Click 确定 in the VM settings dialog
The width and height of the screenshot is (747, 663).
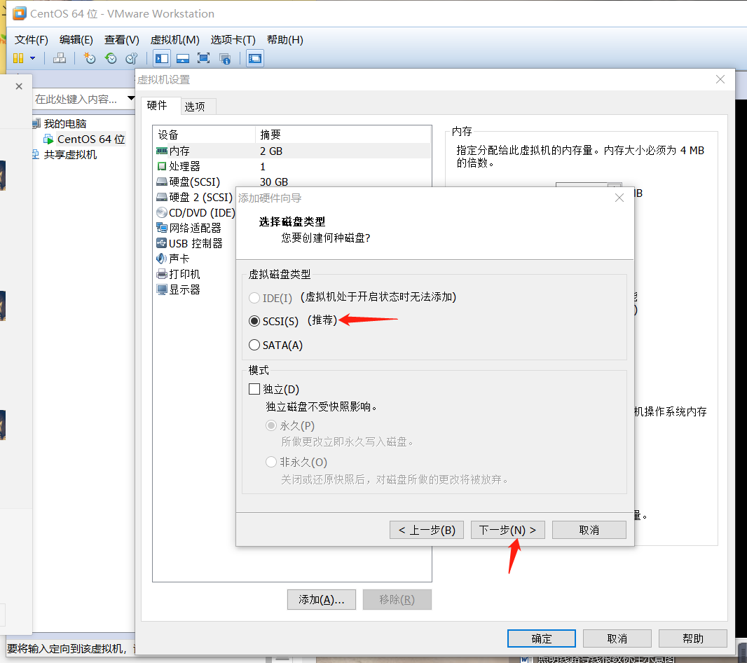pos(542,638)
